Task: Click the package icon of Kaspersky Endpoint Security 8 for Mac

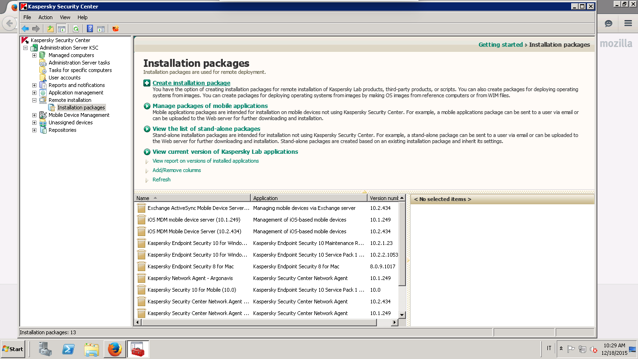Action: (142, 266)
